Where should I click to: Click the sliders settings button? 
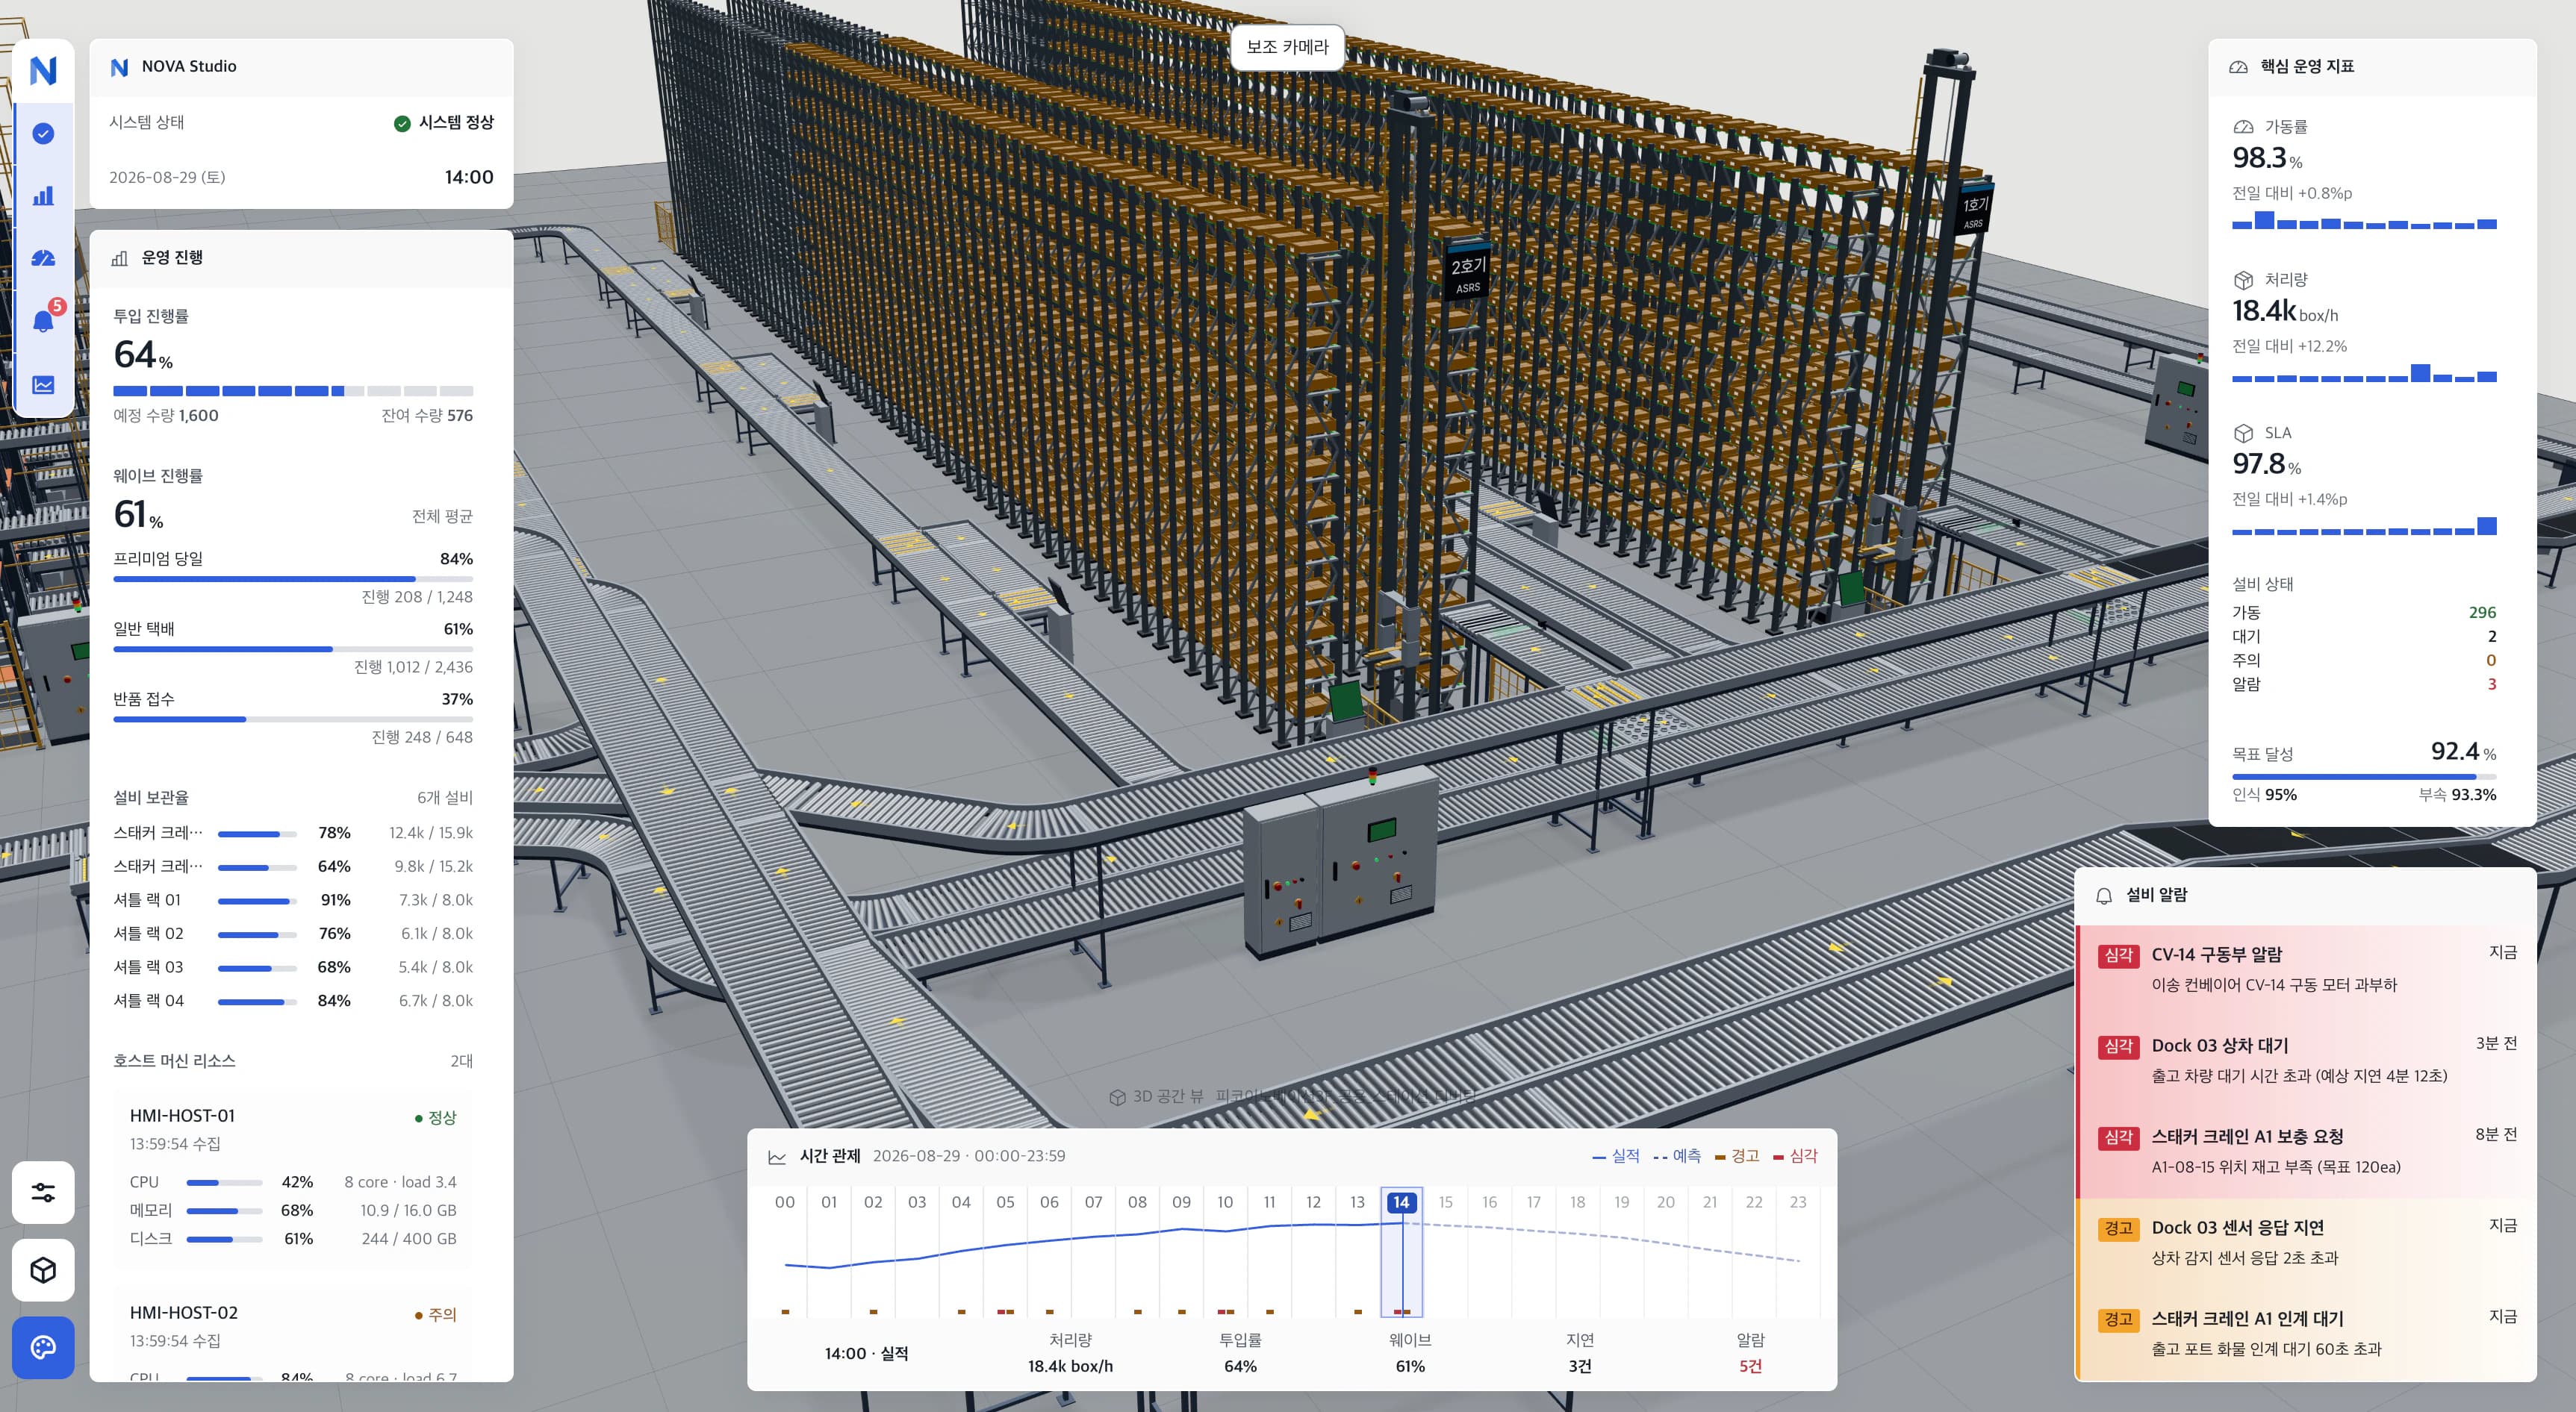click(43, 1192)
